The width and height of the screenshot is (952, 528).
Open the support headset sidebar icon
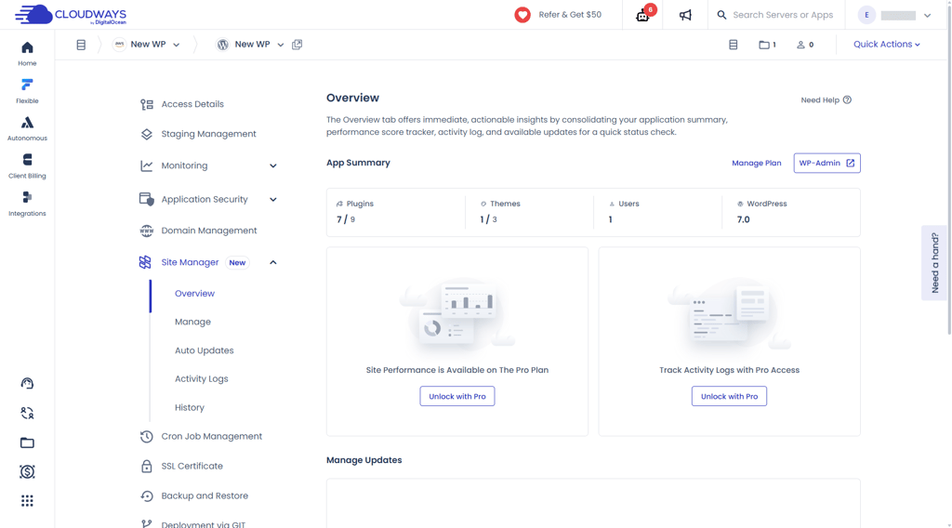click(x=27, y=383)
